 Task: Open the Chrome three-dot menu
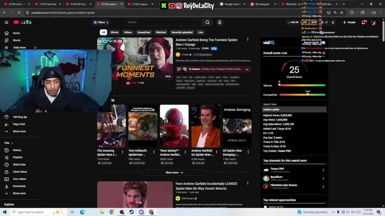click(x=381, y=13)
